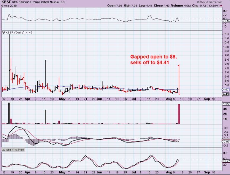This screenshot has width=230, height=175.
Task: Click the Chg -0.72 (-13.88%) value
Action: (206, 6)
